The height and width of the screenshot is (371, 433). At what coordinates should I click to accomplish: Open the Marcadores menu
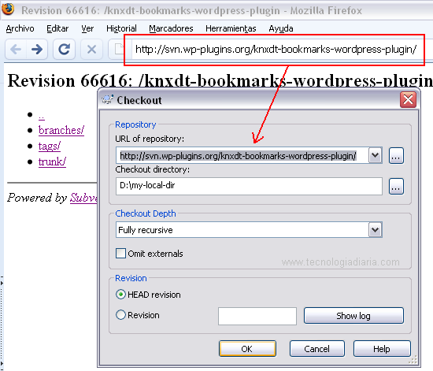(171, 28)
